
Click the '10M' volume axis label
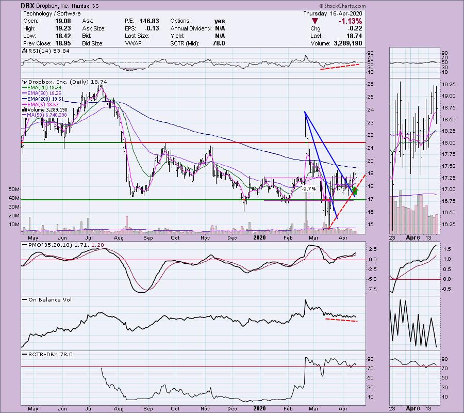click(x=14, y=224)
